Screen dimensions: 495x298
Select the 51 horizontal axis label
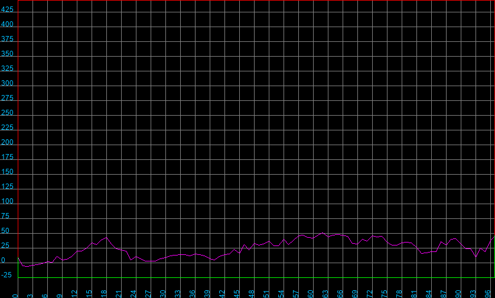click(266, 294)
